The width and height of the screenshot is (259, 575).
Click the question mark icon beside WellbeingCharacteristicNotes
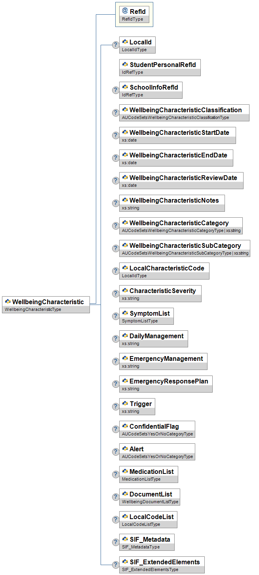click(116, 203)
